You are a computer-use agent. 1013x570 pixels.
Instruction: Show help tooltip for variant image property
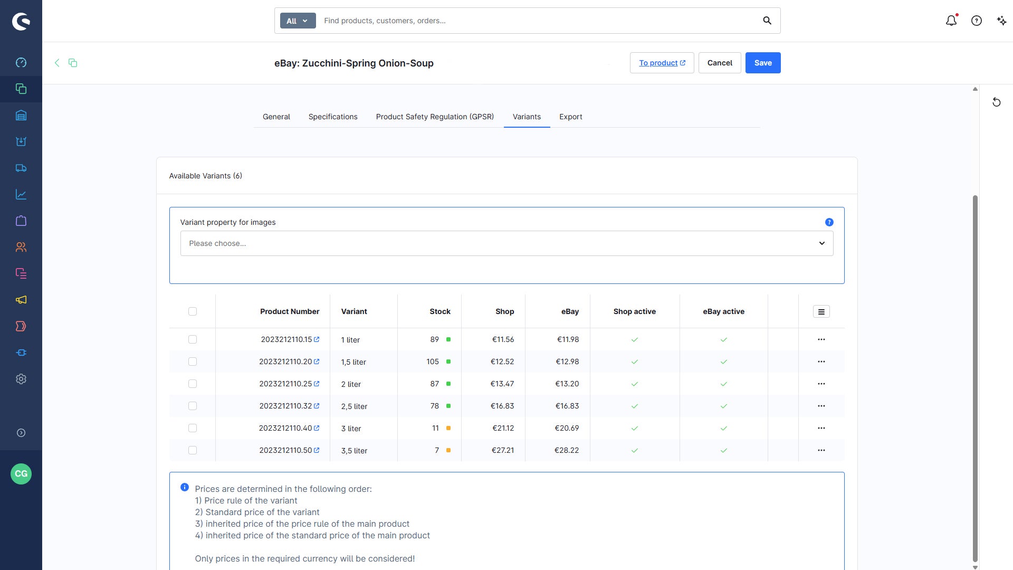[x=829, y=222]
